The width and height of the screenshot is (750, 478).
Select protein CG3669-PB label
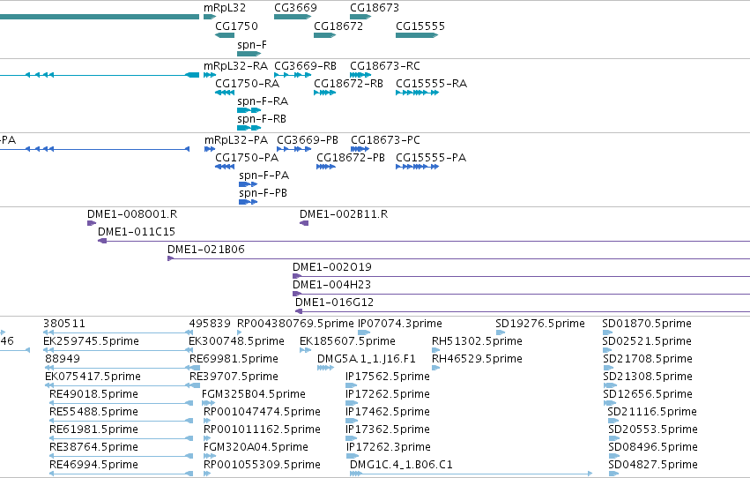tap(308, 140)
